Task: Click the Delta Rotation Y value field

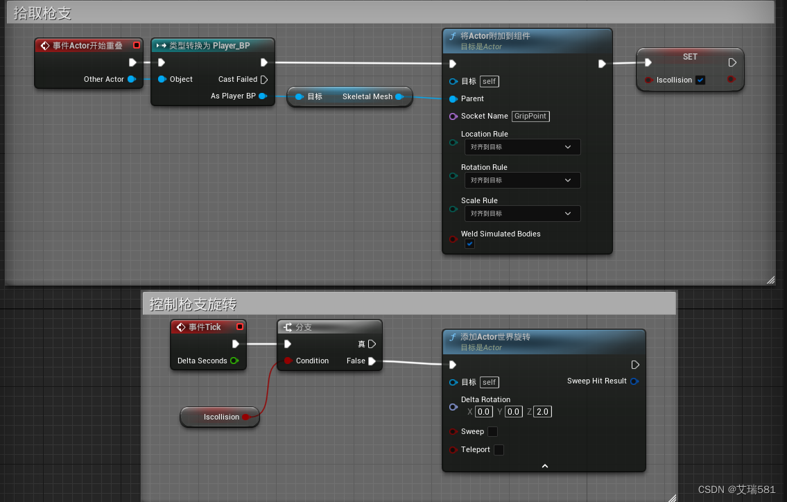Action: click(x=514, y=412)
